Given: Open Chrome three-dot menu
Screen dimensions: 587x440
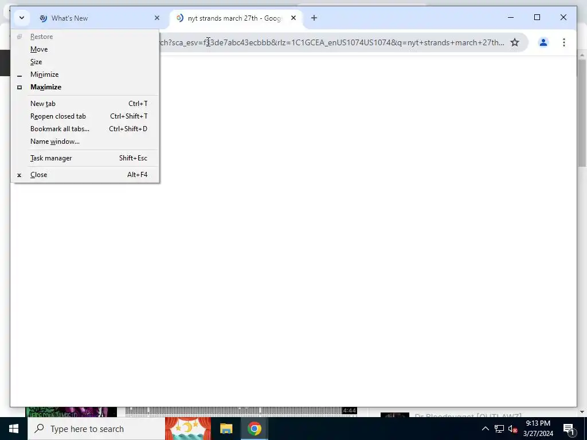Looking at the screenshot, I should pyautogui.click(x=564, y=42).
